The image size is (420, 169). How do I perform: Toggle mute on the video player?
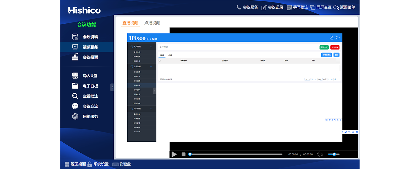tap(320, 154)
